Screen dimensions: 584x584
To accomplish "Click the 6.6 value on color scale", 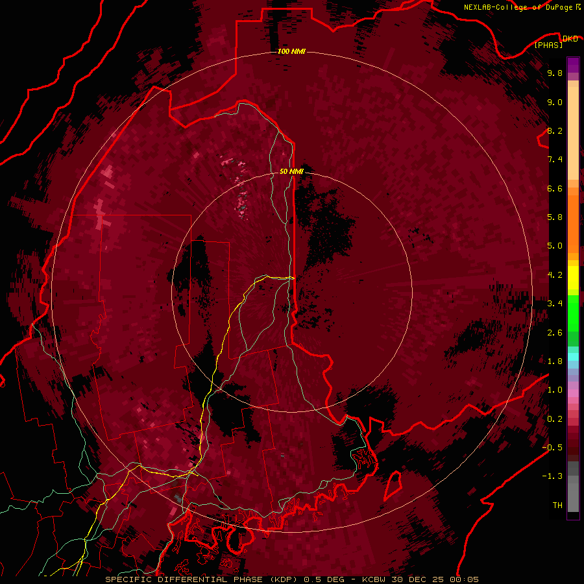I will (555, 188).
